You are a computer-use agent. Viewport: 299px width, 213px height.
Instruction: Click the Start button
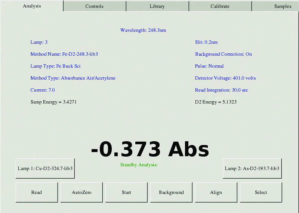126,192
